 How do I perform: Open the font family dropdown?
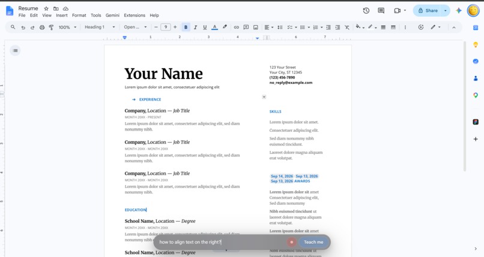pyautogui.click(x=135, y=27)
